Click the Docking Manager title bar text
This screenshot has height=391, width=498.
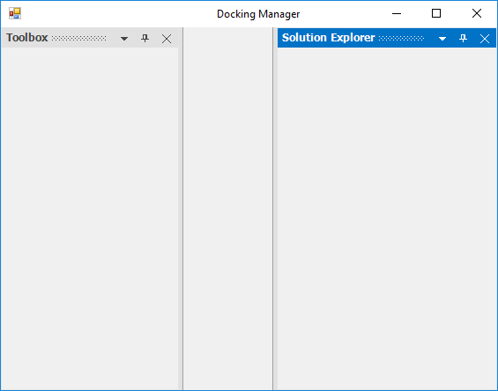pos(258,14)
